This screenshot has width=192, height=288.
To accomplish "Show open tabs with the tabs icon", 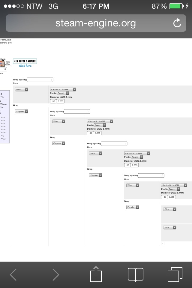I will click(175, 274).
